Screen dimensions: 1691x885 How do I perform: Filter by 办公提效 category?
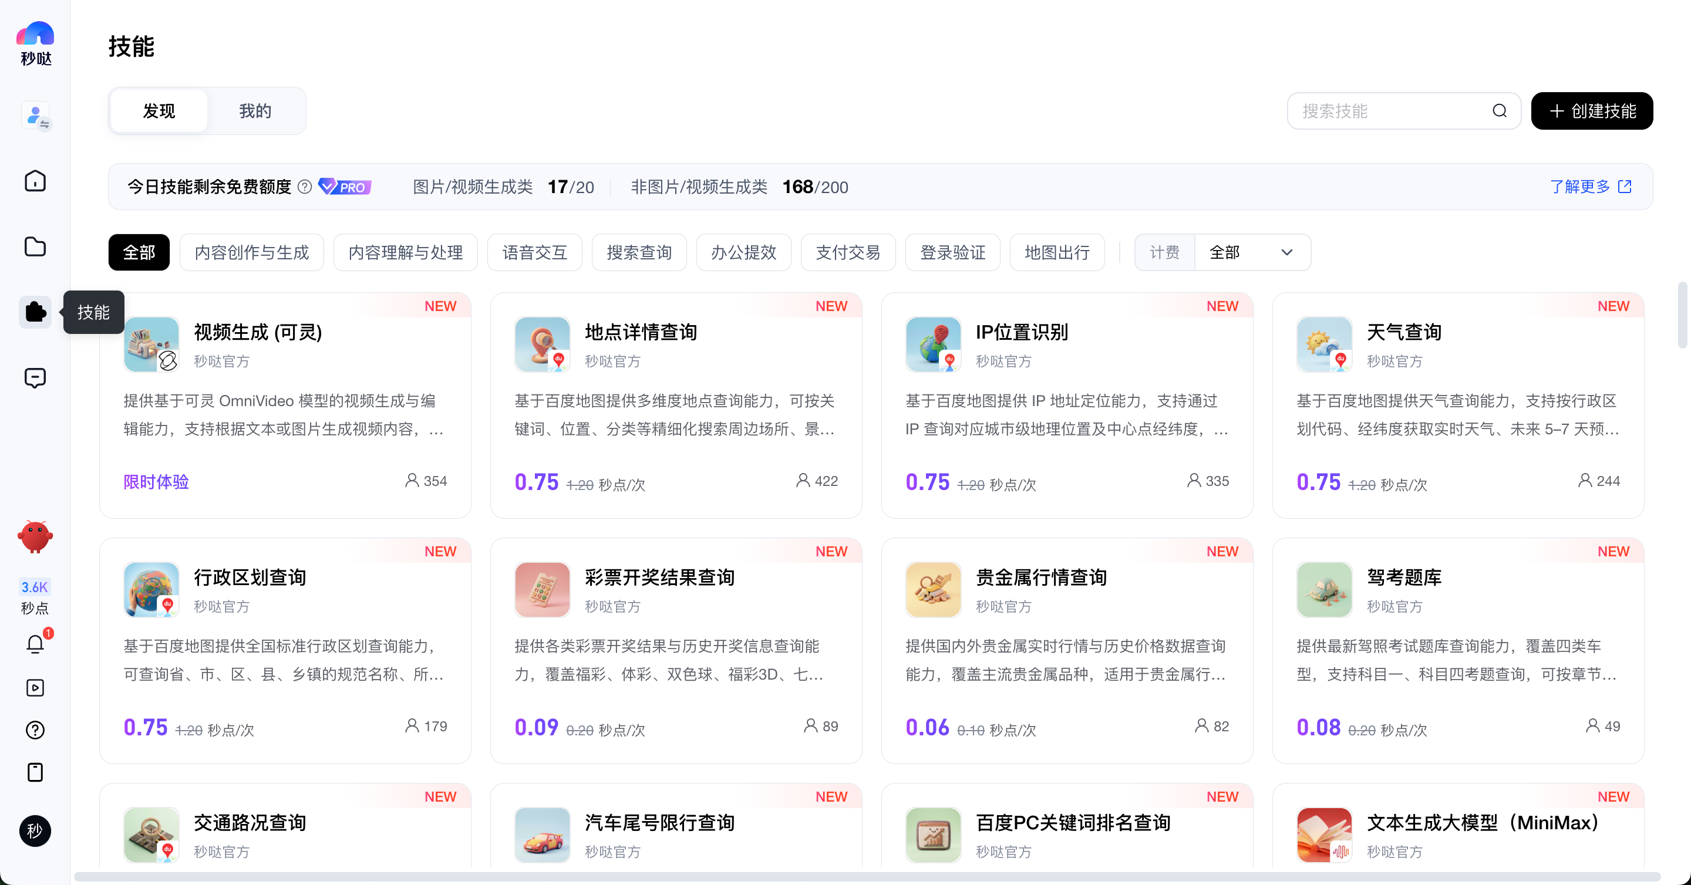coord(744,252)
